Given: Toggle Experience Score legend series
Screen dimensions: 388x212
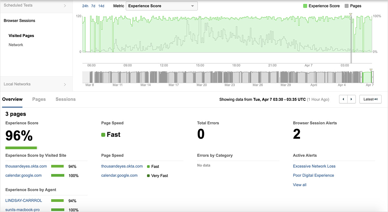Looking at the screenshot, I should pyautogui.click(x=321, y=6).
